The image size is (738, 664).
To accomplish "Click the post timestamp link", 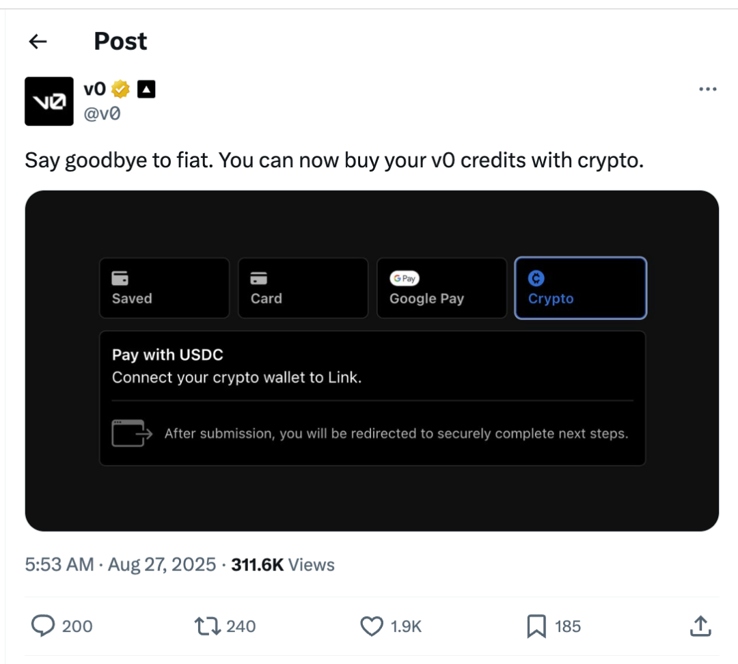I will click(120, 565).
